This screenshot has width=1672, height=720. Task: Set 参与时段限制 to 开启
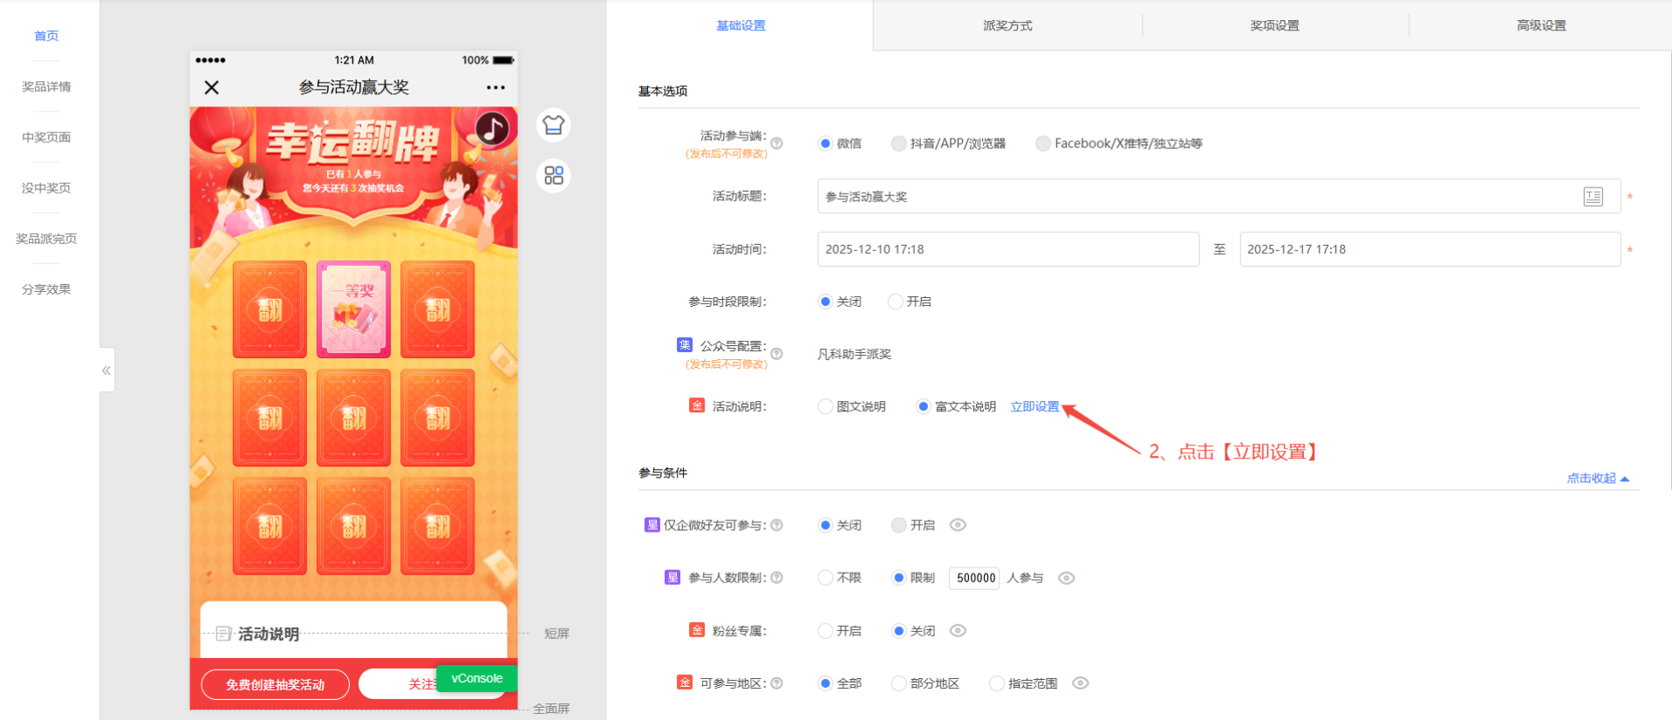(x=895, y=302)
